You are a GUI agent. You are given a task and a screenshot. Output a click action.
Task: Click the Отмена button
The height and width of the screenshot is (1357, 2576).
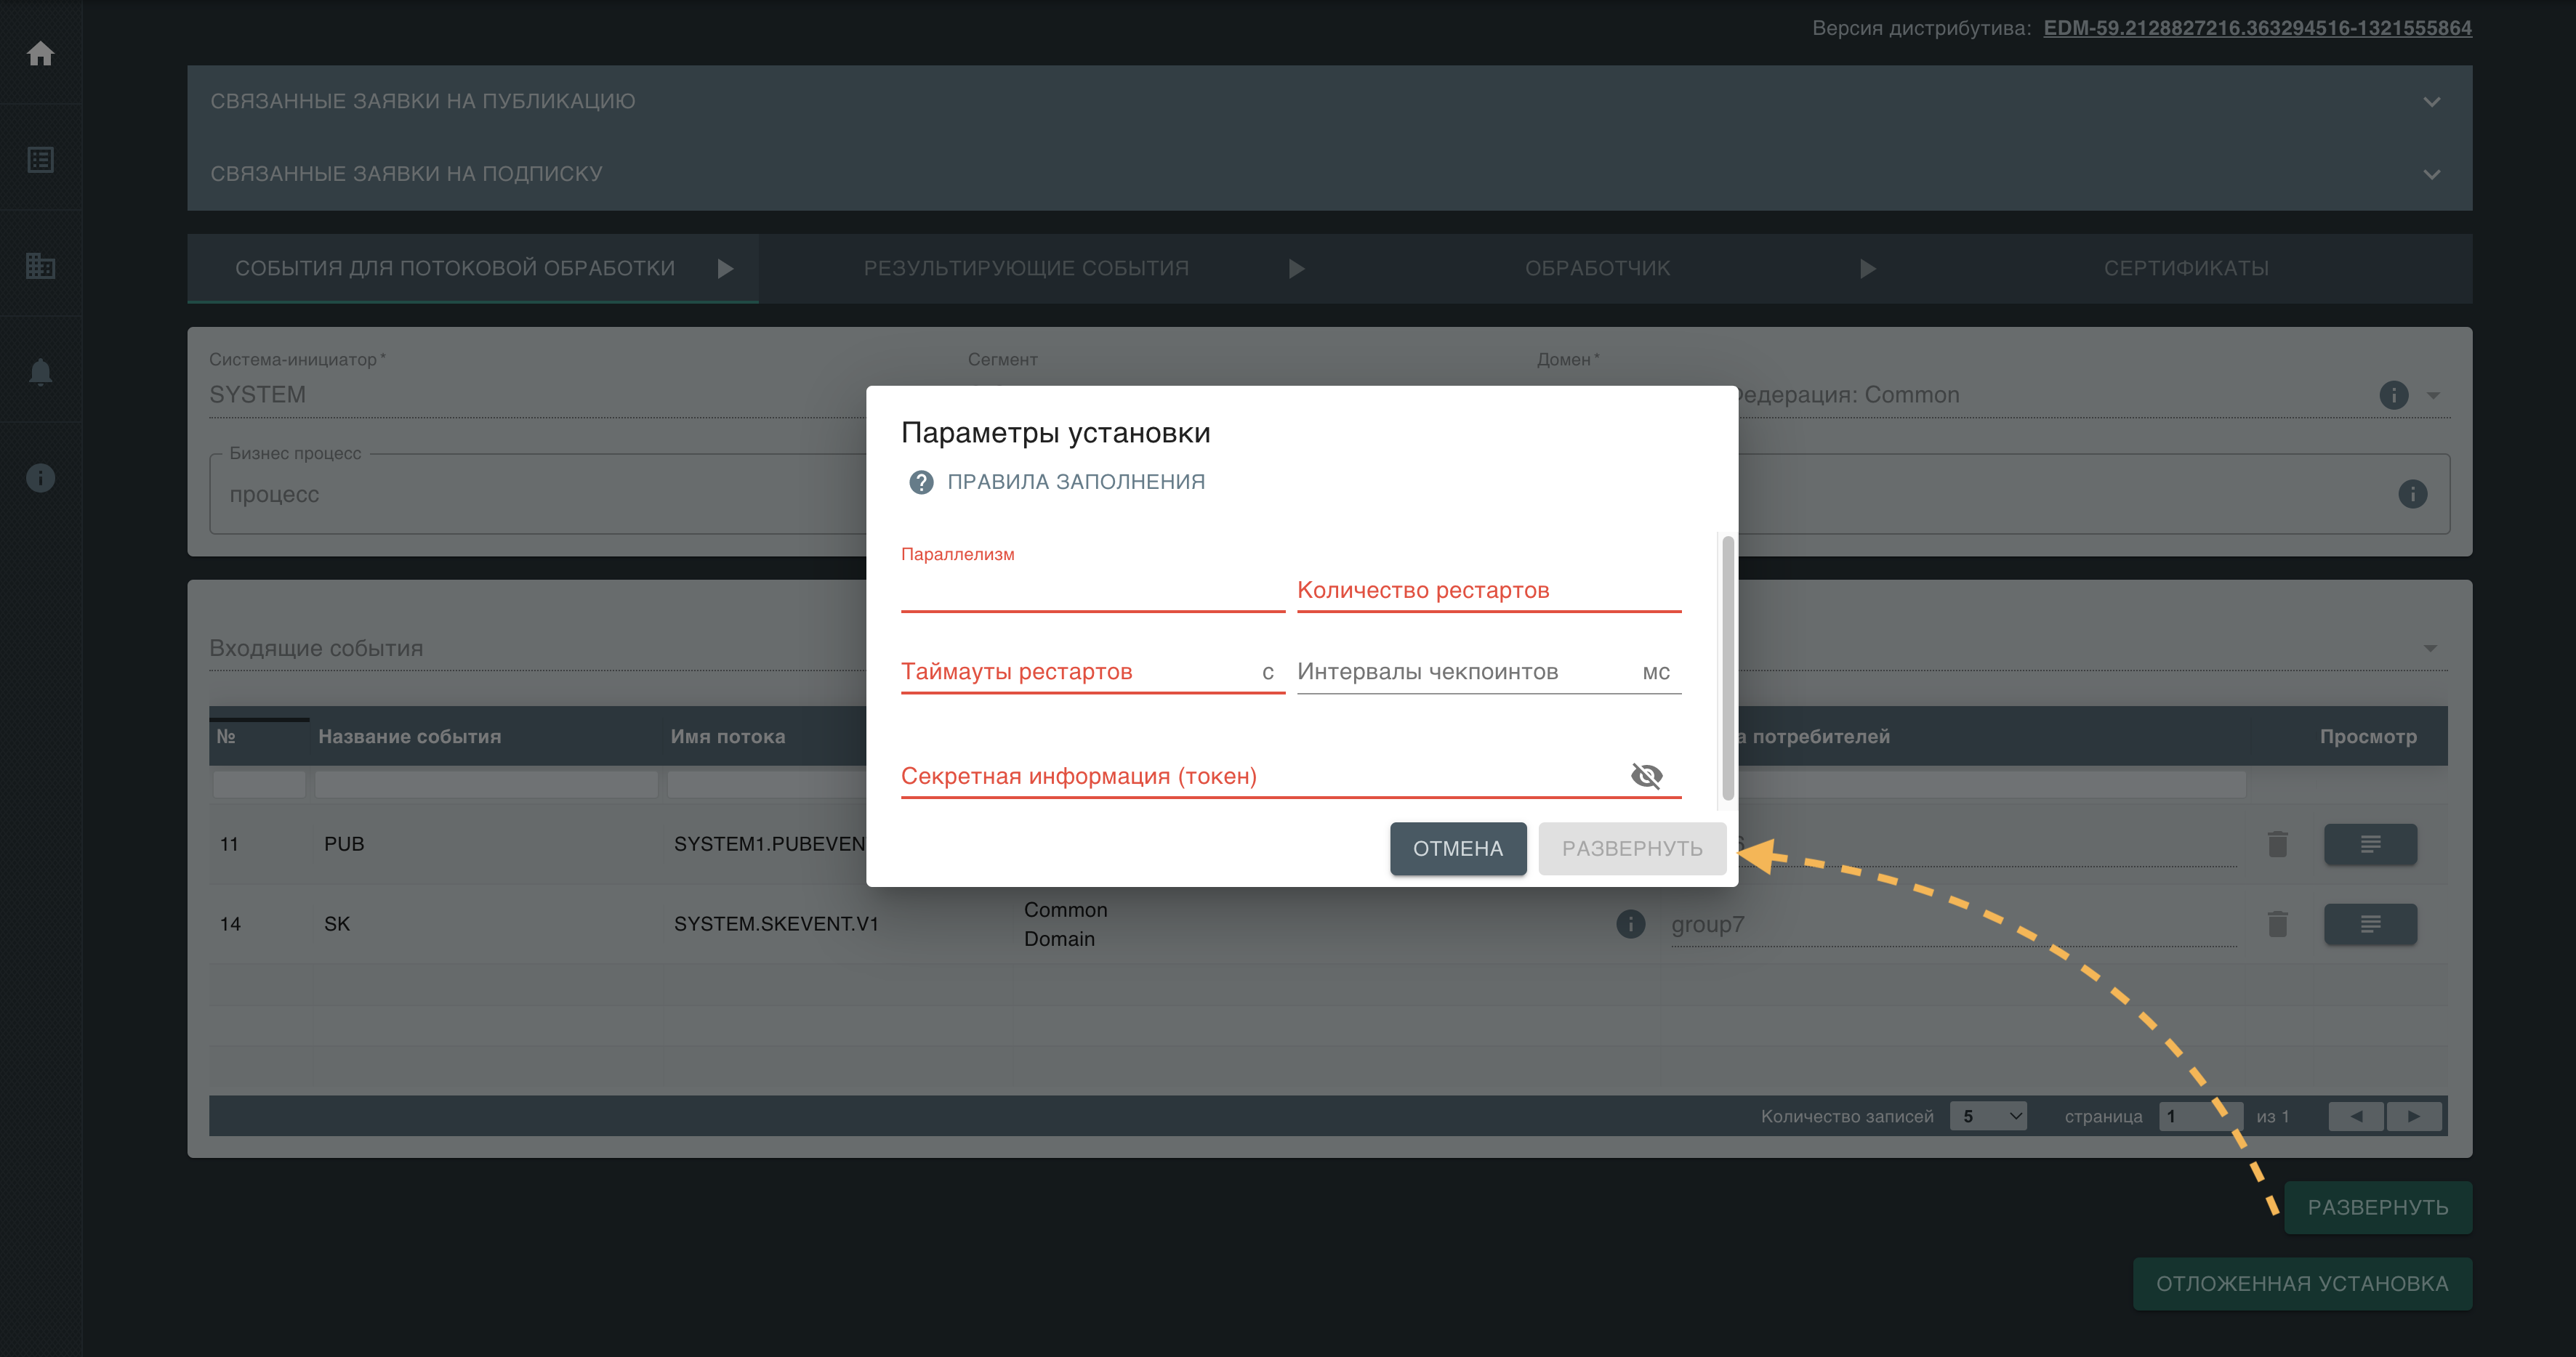pyautogui.click(x=1457, y=848)
